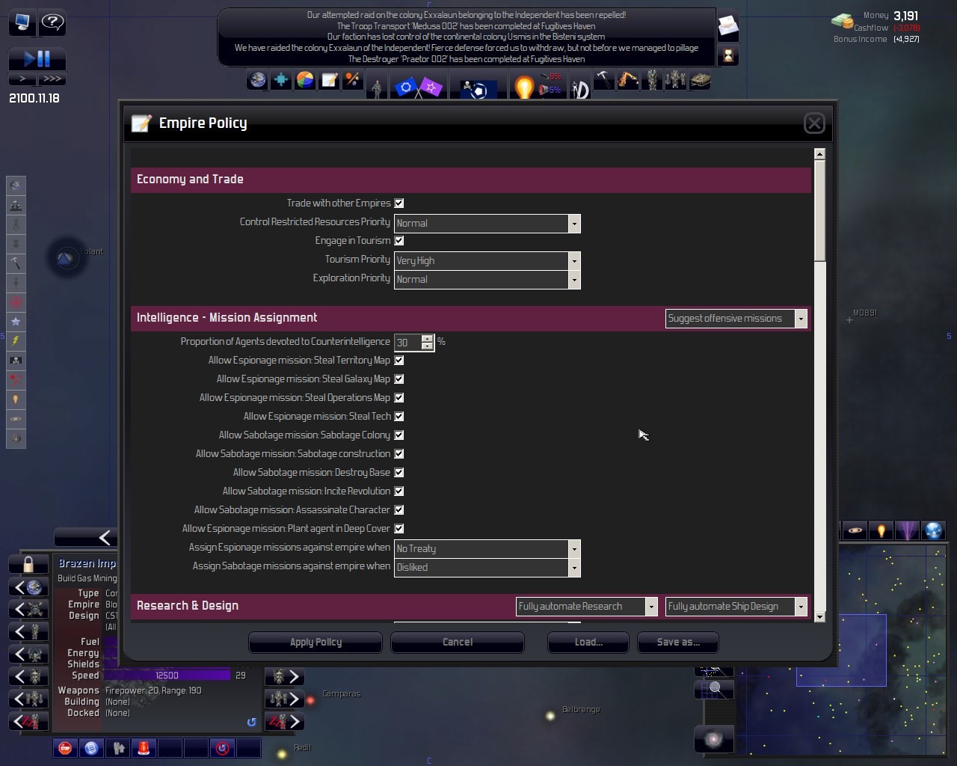Click the hammer construction icon in toolbar

(603, 79)
